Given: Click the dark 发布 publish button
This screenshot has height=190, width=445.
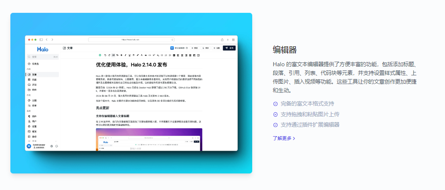Looking at the screenshot, I should 229,48.
